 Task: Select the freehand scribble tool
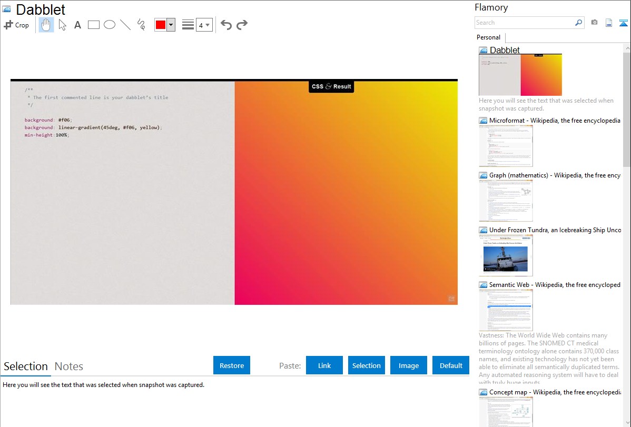coord(141,25)
